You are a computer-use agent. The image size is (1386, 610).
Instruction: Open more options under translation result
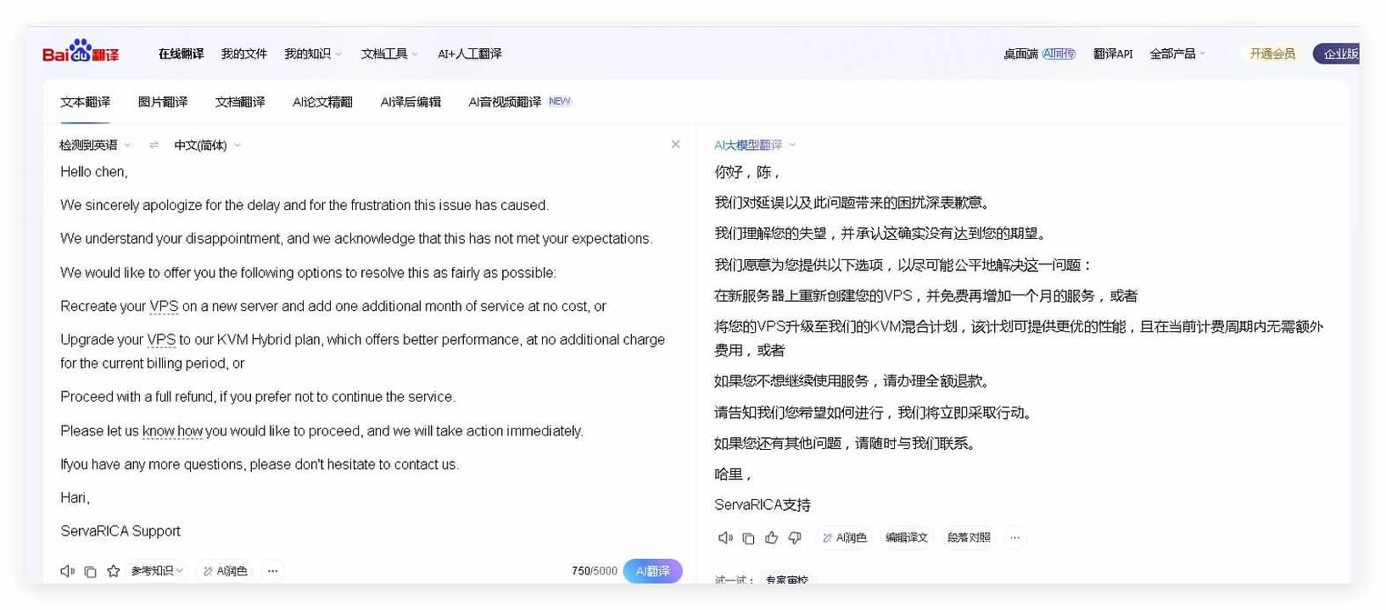1014,538
